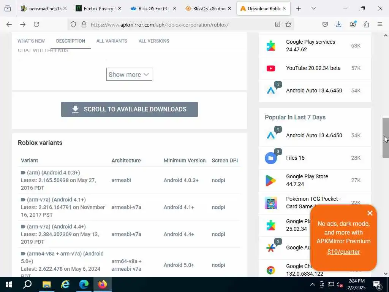Viewport: 389px width, 292px height.
Task: Open Windows taskbar search
Action: click(x=27, y=284)
